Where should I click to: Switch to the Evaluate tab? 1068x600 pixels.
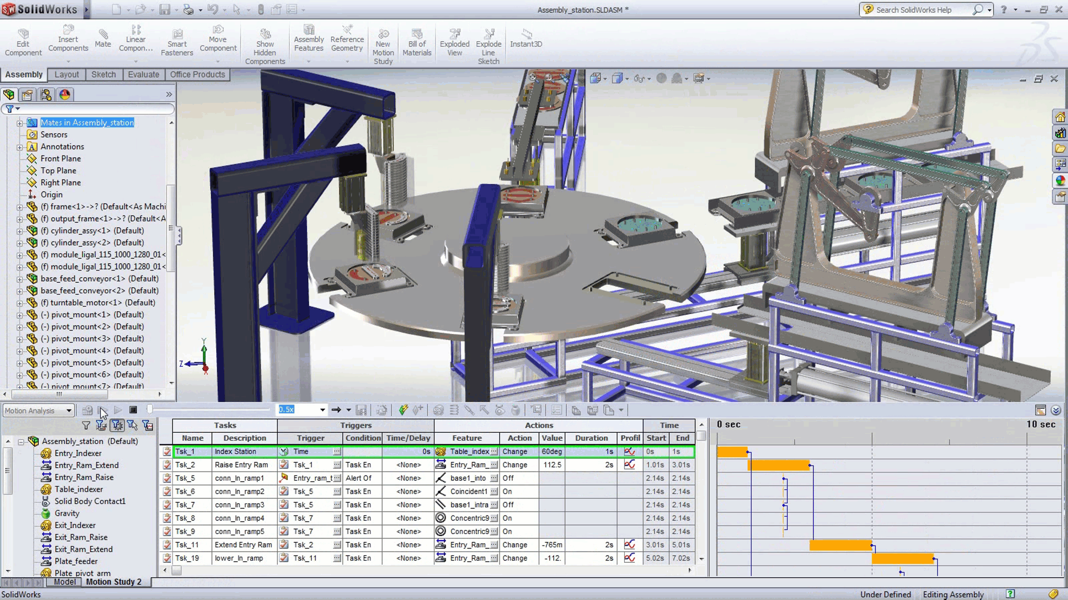[143, 74]
